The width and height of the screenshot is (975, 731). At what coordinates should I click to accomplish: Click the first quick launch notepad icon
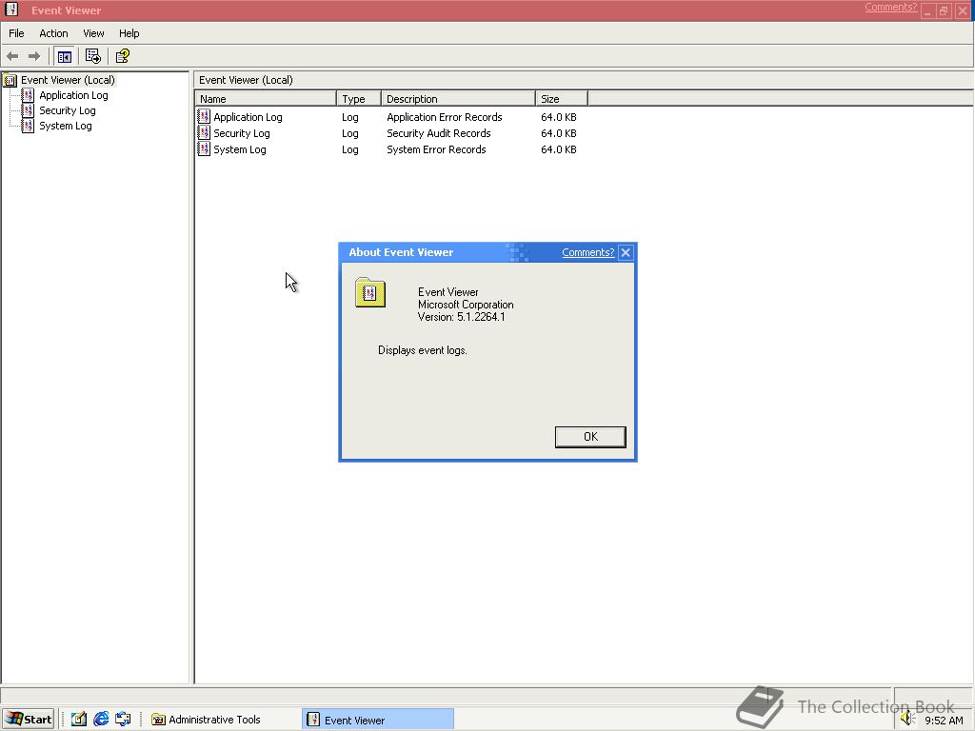coord(78,720)
